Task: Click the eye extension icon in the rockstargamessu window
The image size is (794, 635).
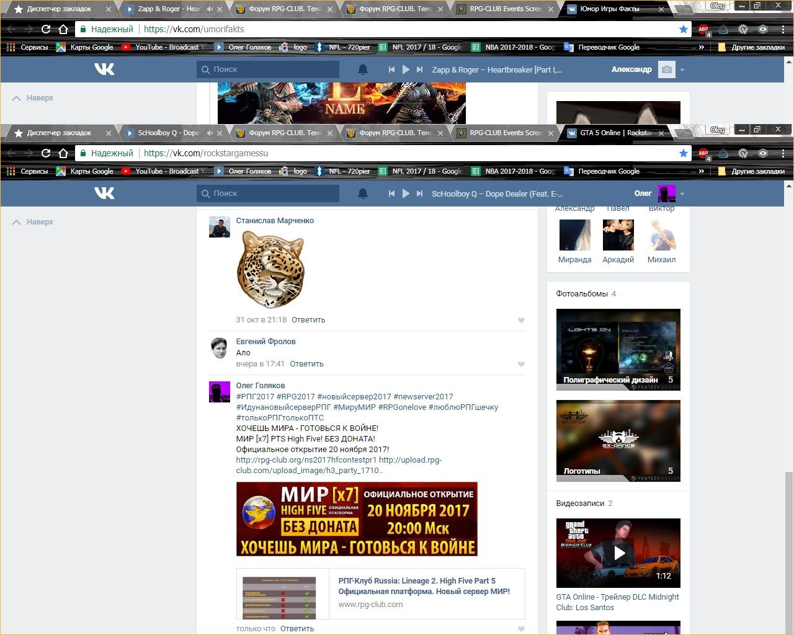Action: (x=763, y=153)
